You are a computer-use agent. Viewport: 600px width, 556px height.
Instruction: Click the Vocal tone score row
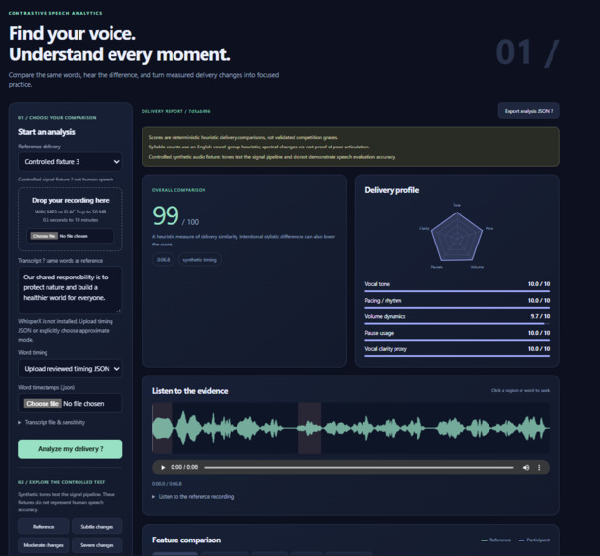tap(458, 286)
